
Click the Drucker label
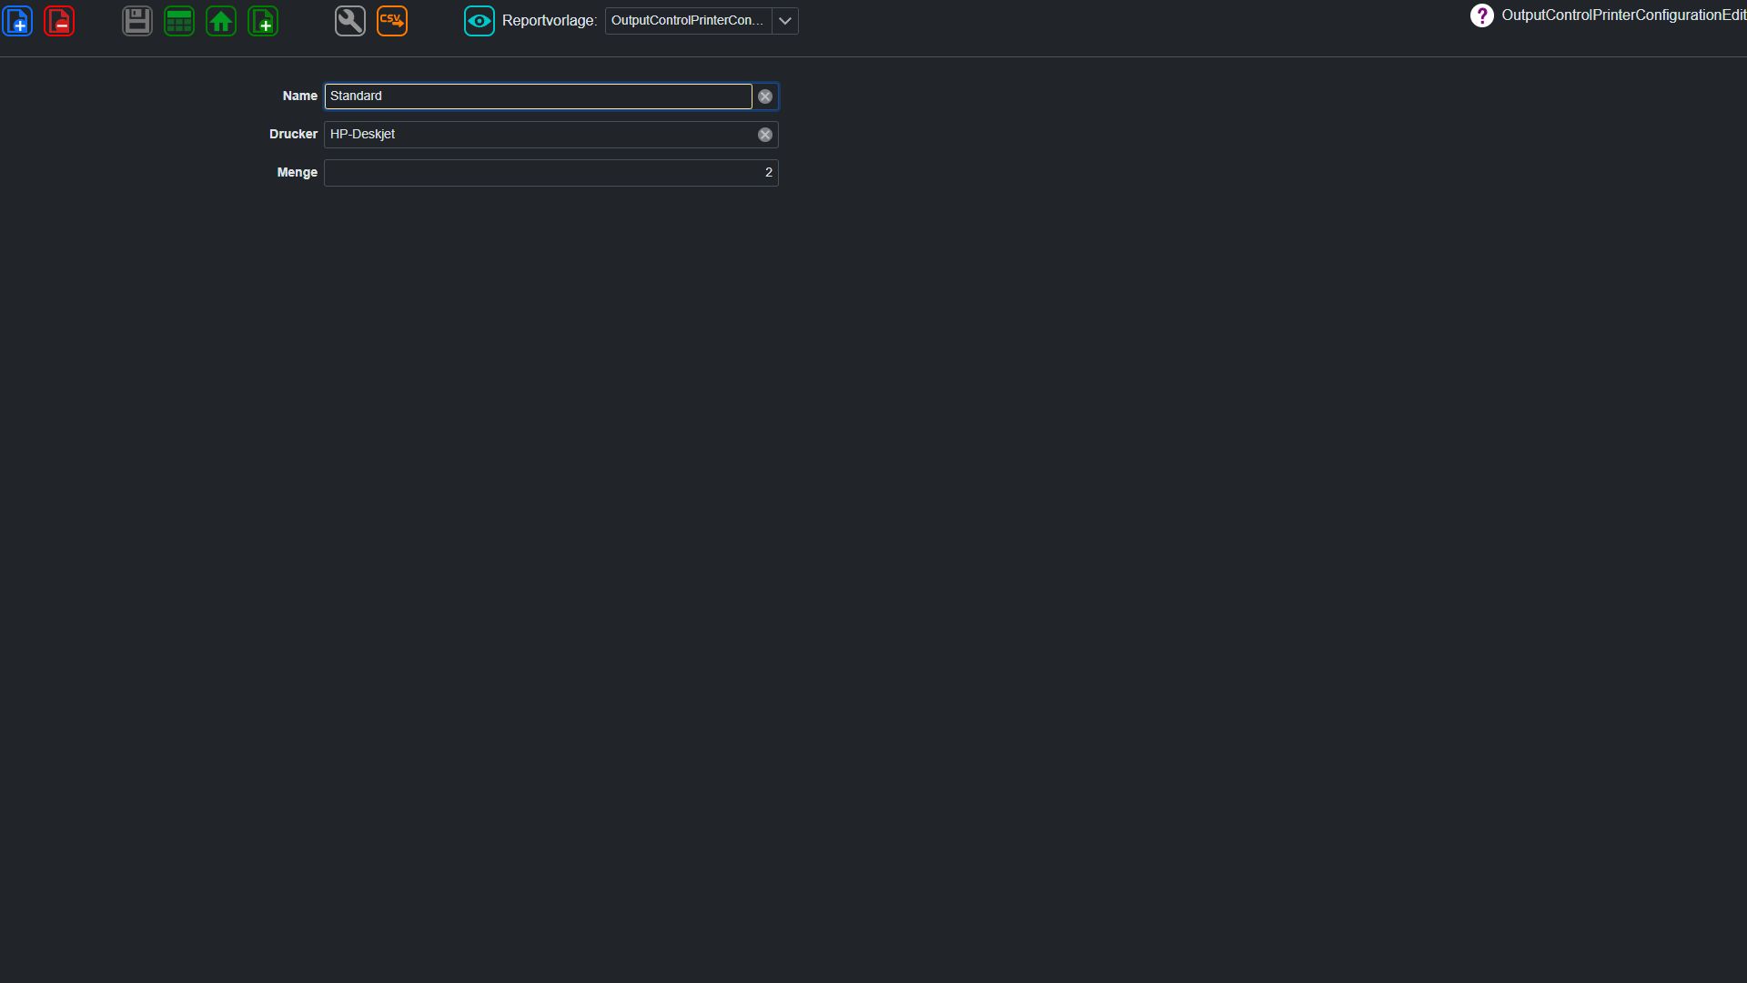293,135
